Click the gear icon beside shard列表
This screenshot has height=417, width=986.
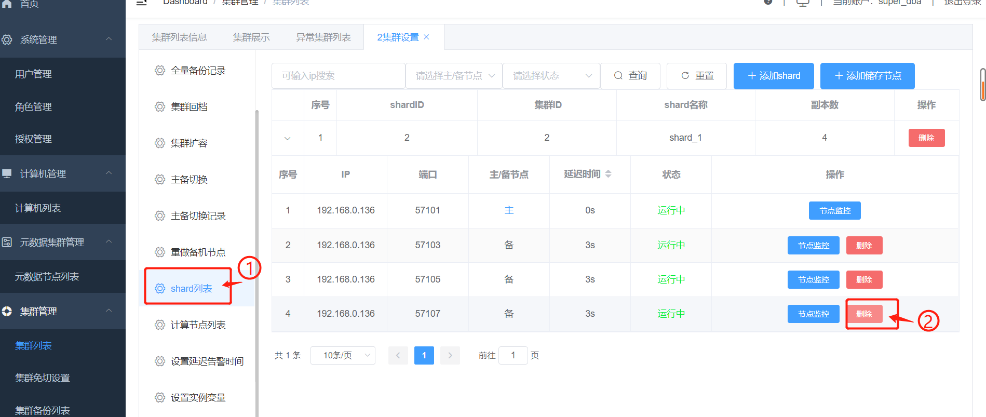point(160,289)
